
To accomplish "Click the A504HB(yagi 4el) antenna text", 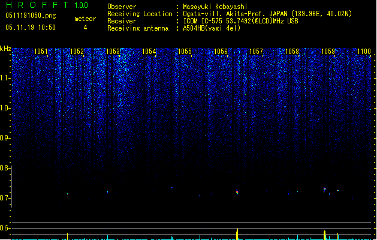I will pos(212,28).
